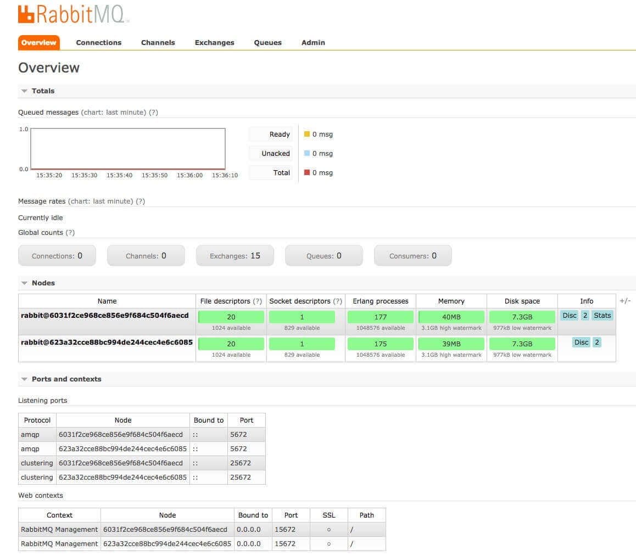Open the Channels tab

coord(158,42)
